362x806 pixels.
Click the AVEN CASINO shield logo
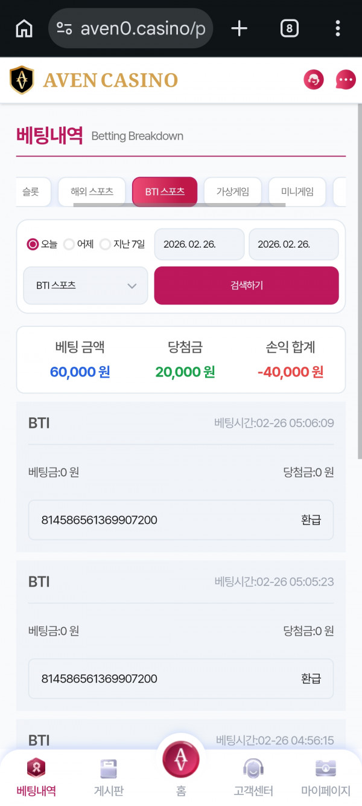(x=22, y=79)
